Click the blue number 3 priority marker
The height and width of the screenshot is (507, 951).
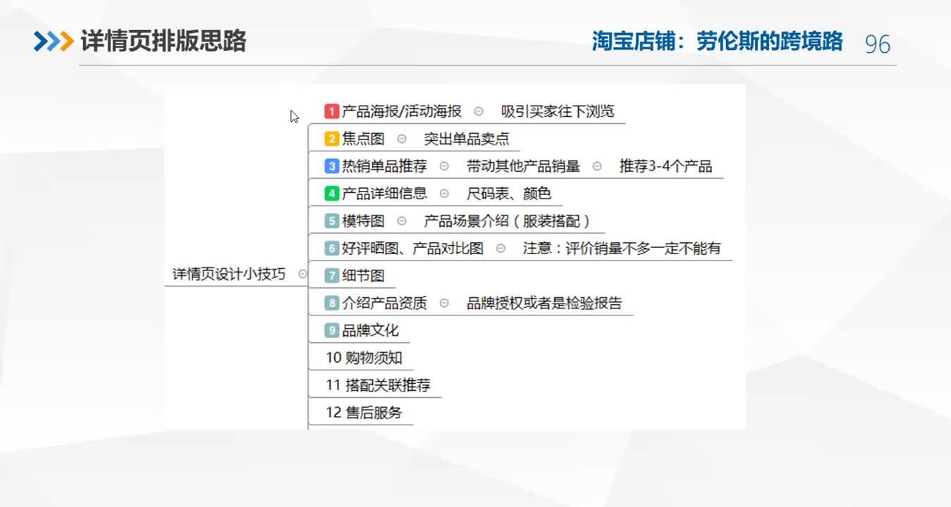point(332,166)
